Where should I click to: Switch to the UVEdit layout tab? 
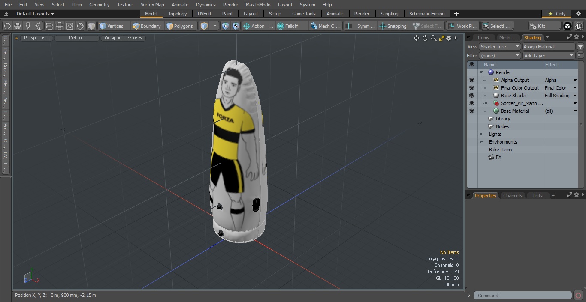tap(205, 14)
